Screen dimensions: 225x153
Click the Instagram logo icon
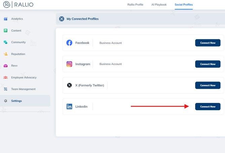click(69, 64)
